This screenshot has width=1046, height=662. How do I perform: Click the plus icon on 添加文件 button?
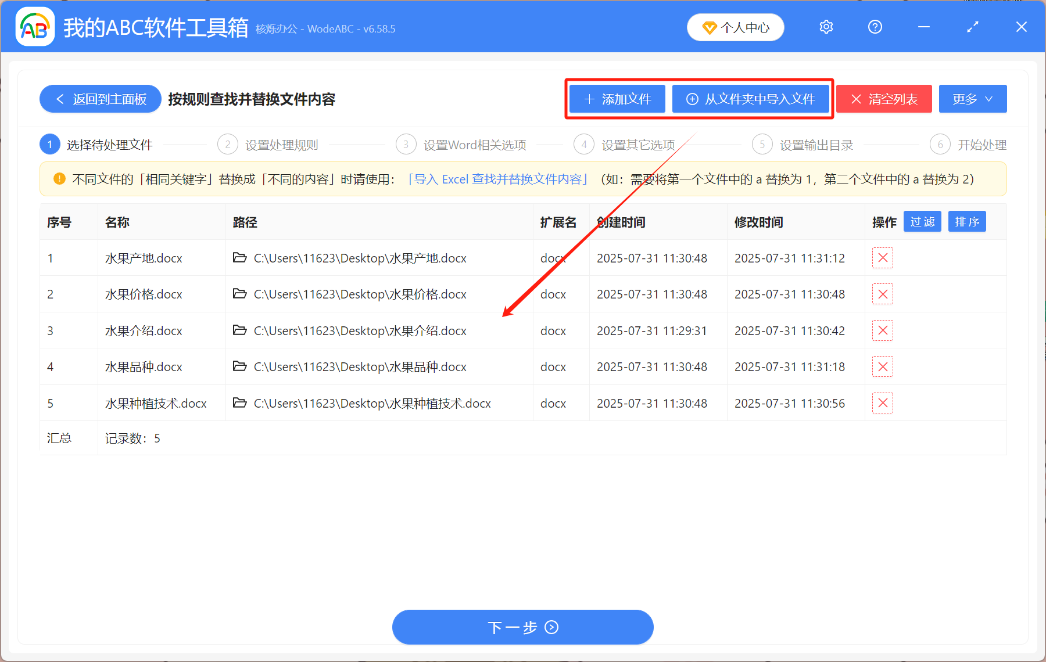[588, 99]
